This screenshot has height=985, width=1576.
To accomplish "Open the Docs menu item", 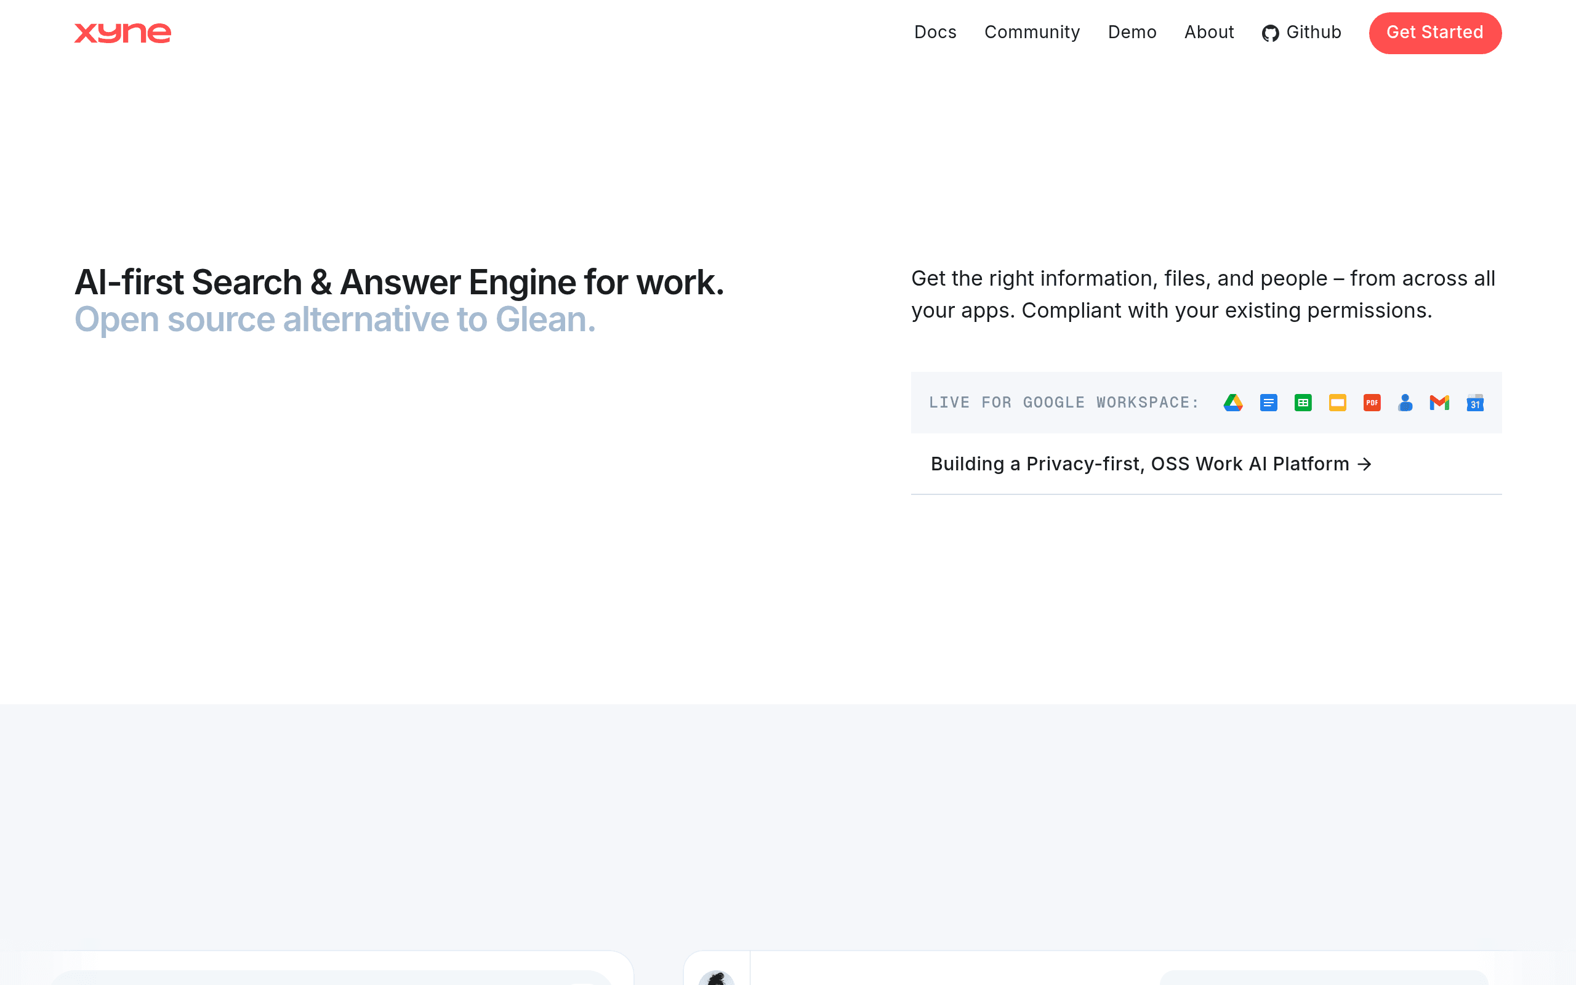I will pyautogui.click(x=935, y=32).
